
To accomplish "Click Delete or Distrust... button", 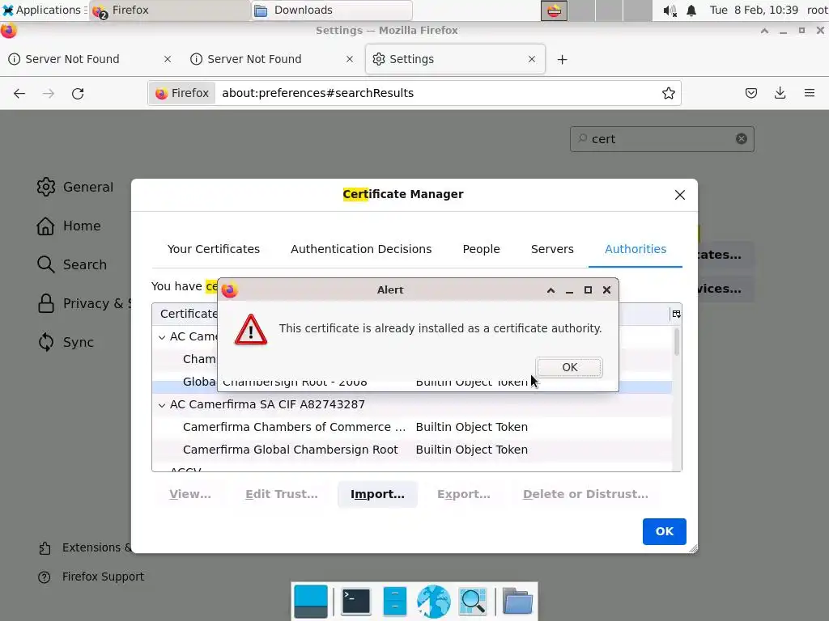I will coord(585,494).
